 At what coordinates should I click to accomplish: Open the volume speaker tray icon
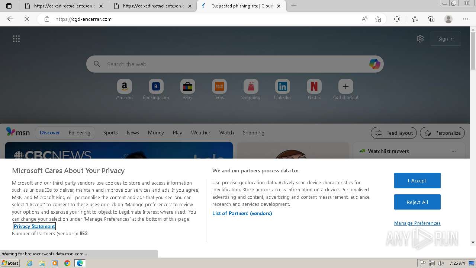[x=441, y=263]
